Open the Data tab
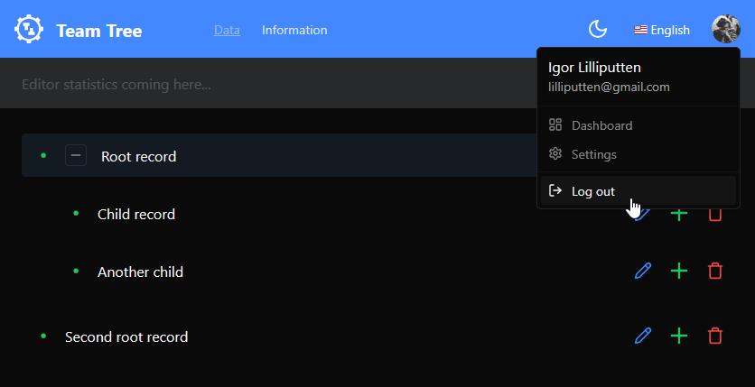Viewport: 755px width, 387px height. [x=227, y=31]
